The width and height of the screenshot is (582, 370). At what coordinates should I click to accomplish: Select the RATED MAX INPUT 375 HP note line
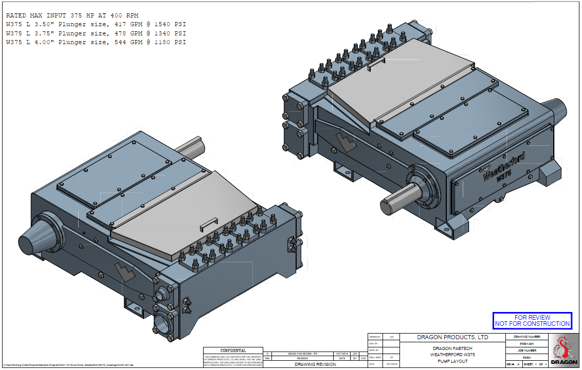tap(73, 15)
